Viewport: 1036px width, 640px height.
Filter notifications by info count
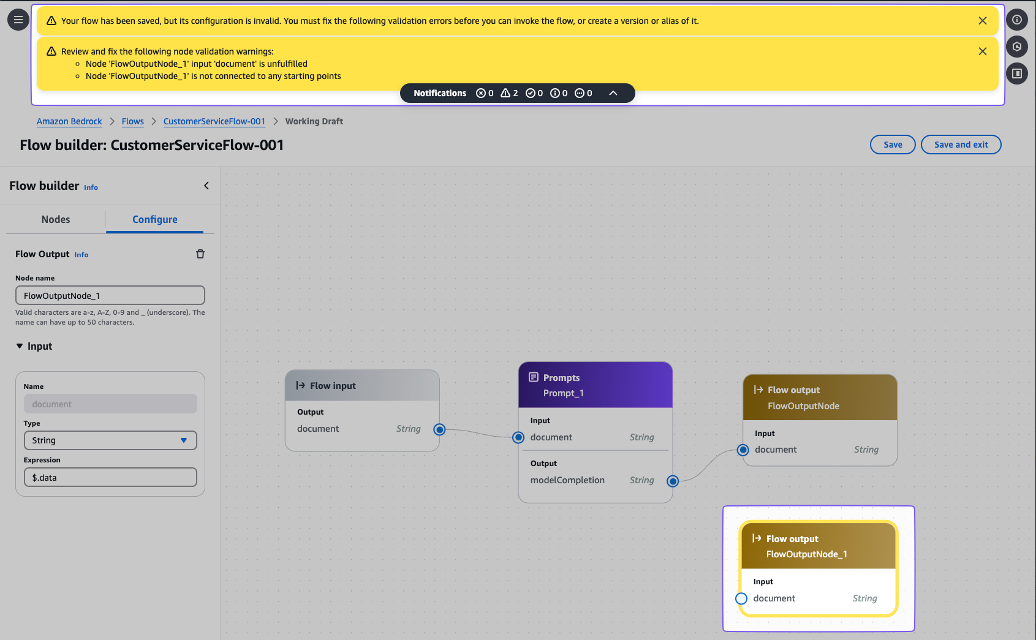coord(559,93)
